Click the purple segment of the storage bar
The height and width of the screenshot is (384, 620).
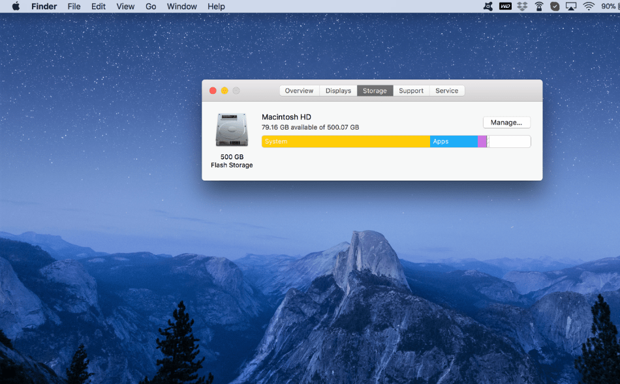(482, 141)
